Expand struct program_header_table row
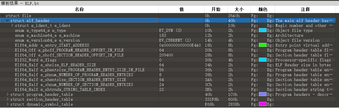 [8, 95]
